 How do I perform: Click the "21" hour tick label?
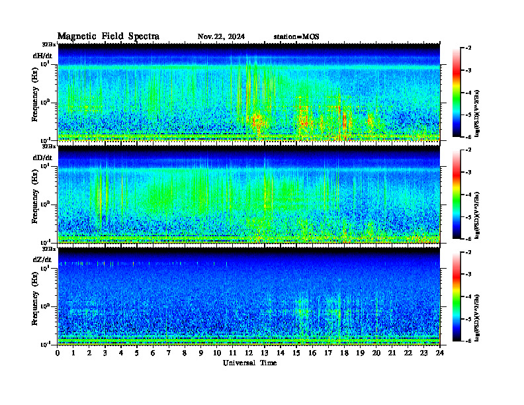click(x=392, y=353)
